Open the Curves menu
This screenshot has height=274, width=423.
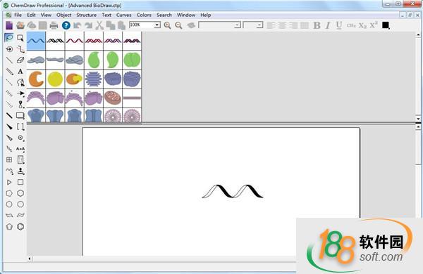point(124,15)
